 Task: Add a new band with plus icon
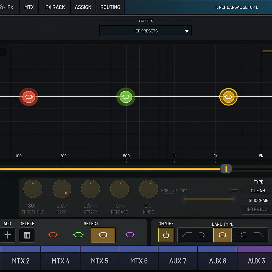pyautogui.click(x=8, y=235)
